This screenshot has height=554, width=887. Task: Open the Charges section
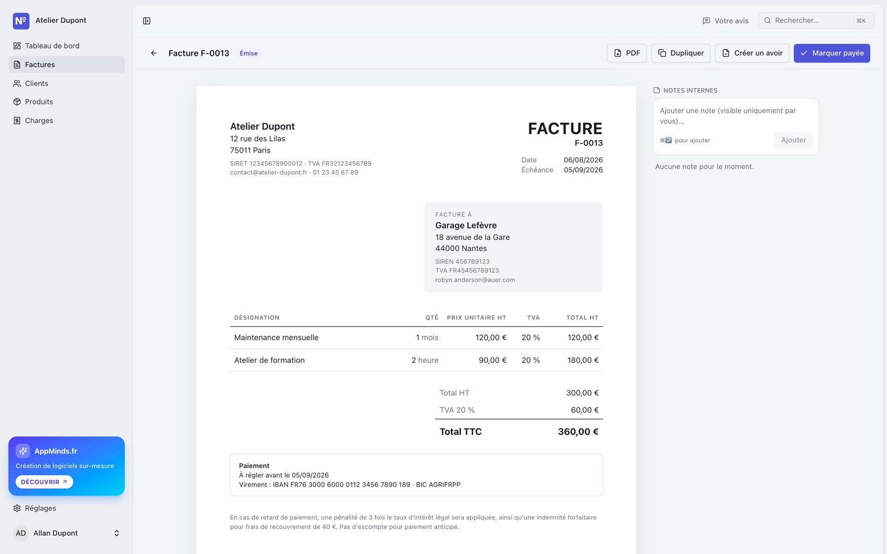coord(67,121)
